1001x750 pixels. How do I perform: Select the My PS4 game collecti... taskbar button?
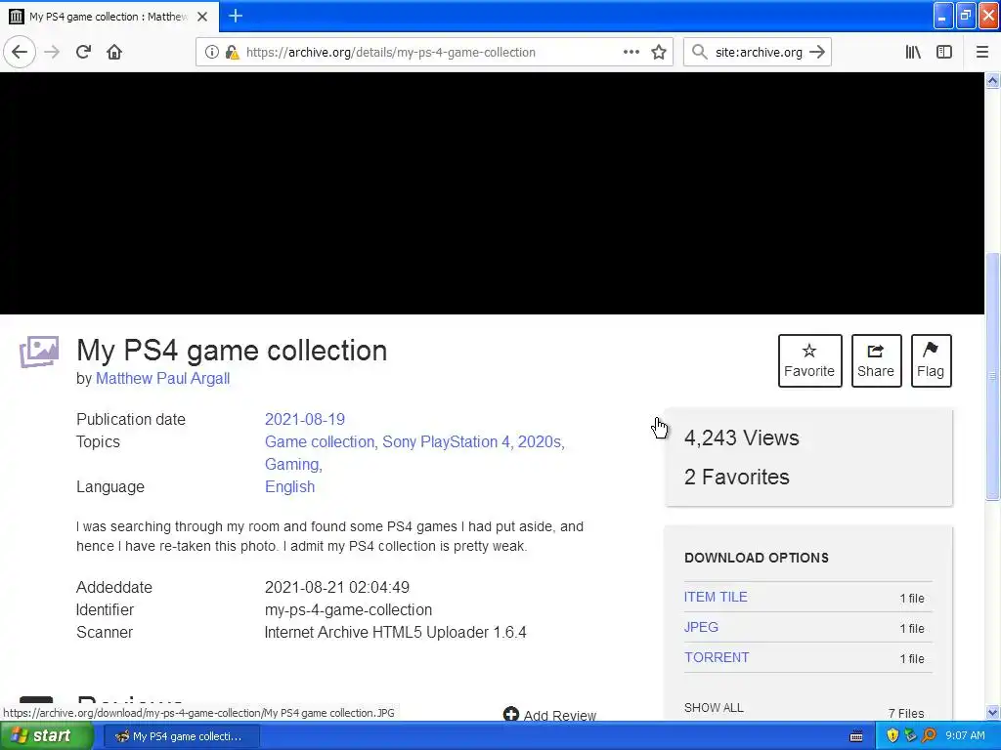[181, 736]
